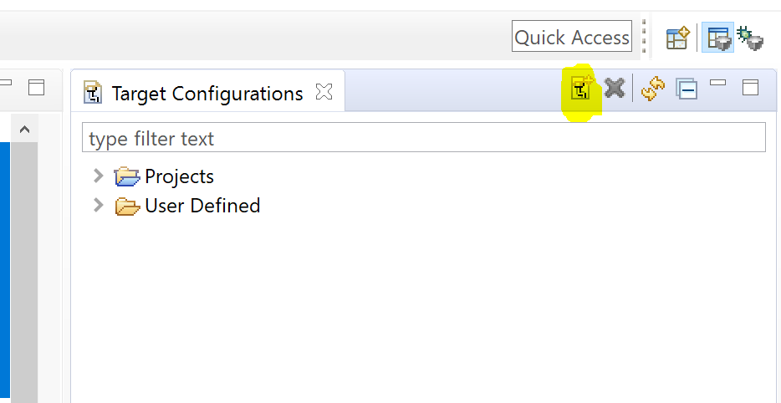Maximize the Target Configurations view
781x403 pixels.
click(750, 87)
